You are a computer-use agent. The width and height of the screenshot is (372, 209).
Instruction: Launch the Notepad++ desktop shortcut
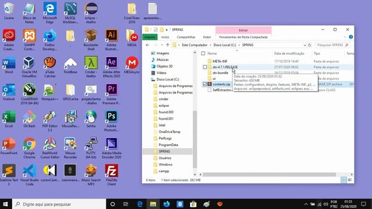pyautogui.click(x=50, y=92)
